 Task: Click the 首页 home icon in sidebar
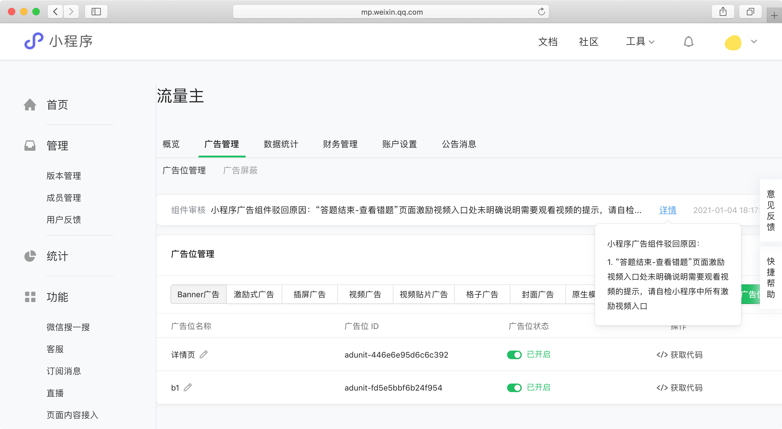point(30,105)
